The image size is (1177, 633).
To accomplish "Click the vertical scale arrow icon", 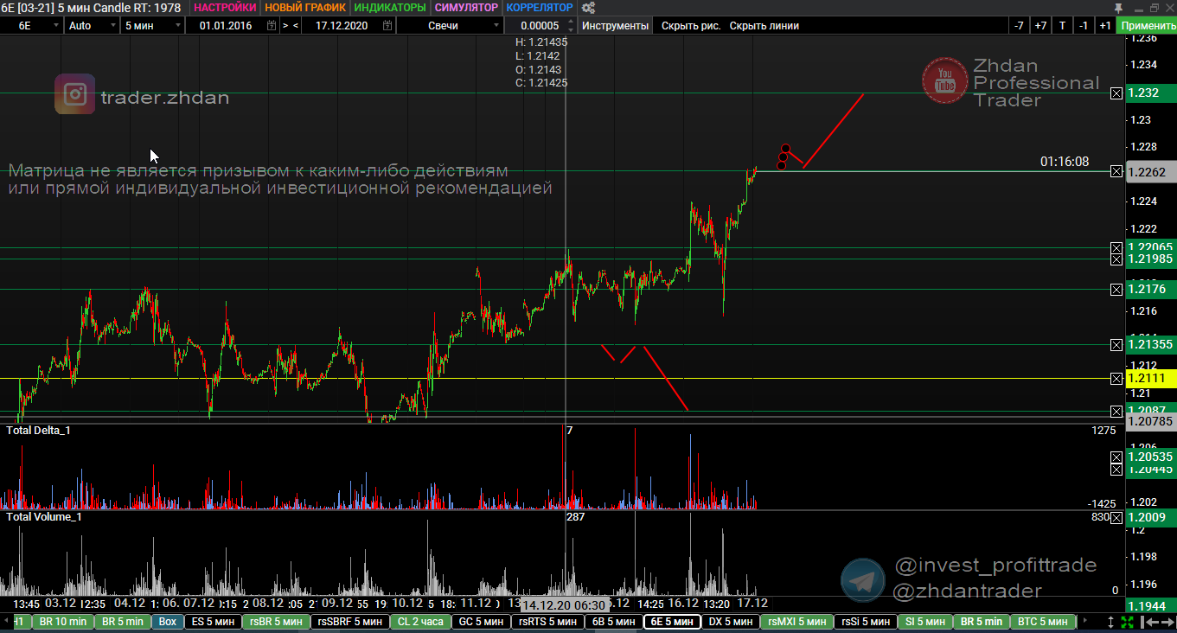I will [1111, 622].
